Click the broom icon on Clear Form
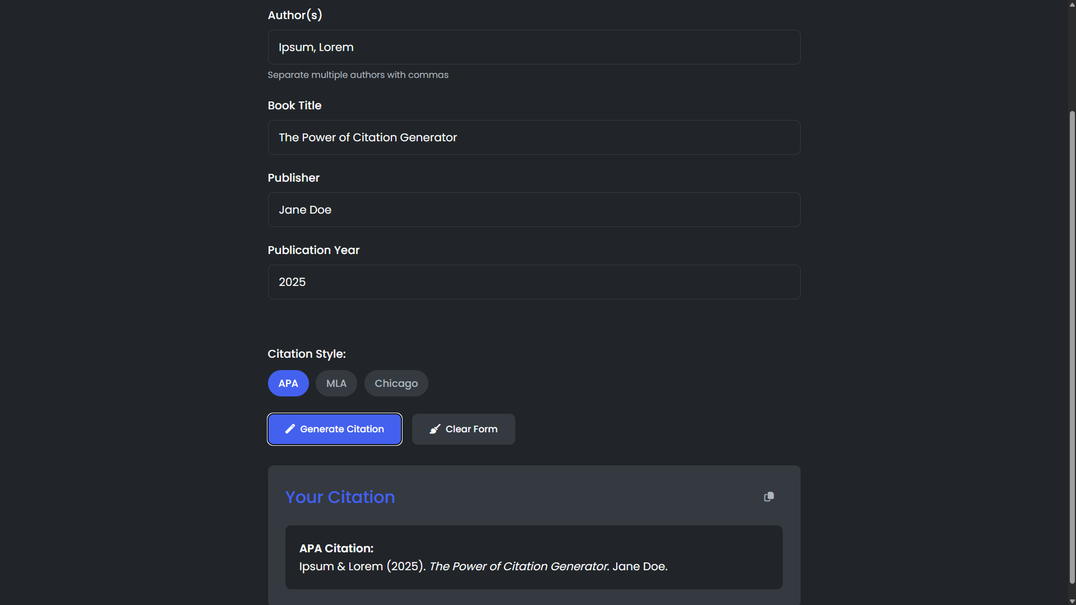 435,429
